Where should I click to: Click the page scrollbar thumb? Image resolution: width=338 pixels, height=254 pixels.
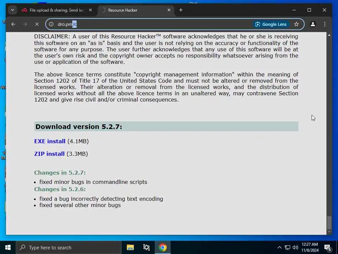click(x=329, y=223)
